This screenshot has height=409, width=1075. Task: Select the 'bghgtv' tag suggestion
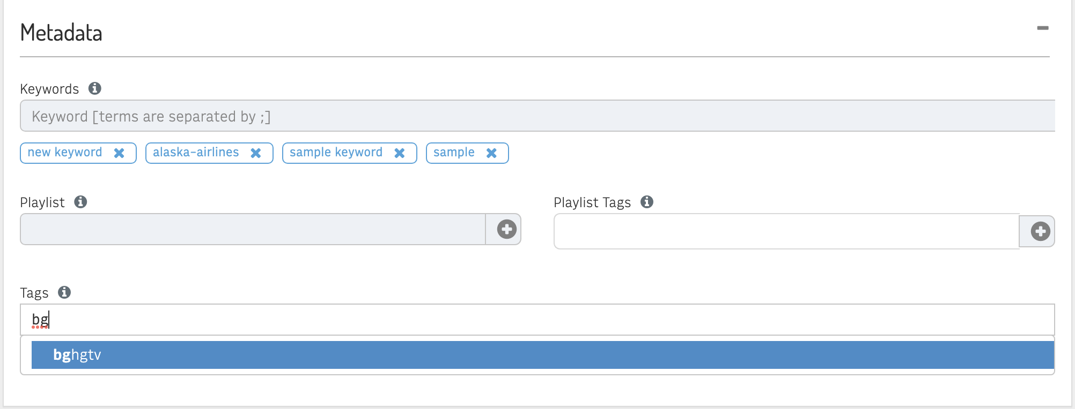point(543,355)
